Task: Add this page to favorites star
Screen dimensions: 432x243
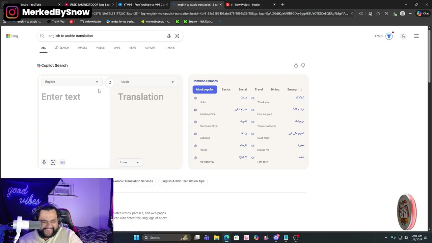Action: tap(353, 13)
